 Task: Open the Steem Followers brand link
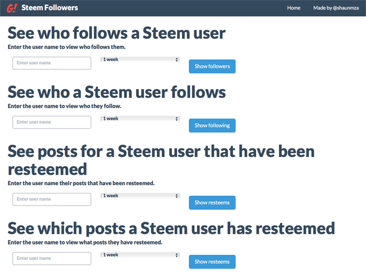click(50, 8)
